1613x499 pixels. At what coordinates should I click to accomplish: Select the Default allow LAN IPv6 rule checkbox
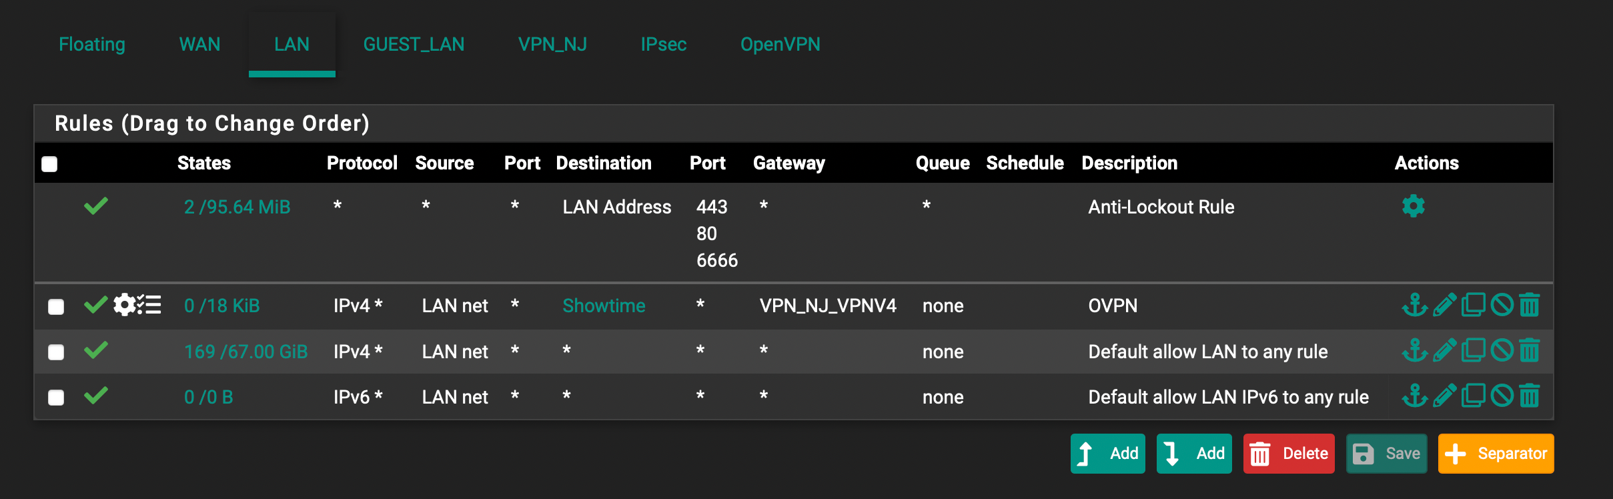click(56, 398)
